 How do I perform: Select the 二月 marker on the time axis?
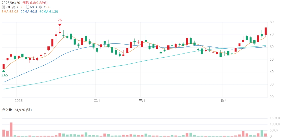(x=97, y=101)
